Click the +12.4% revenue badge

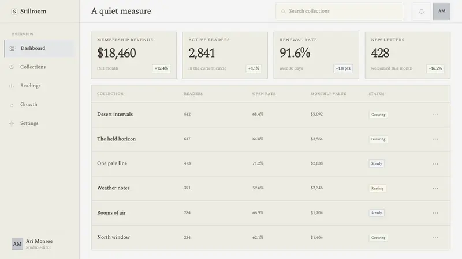162,68
